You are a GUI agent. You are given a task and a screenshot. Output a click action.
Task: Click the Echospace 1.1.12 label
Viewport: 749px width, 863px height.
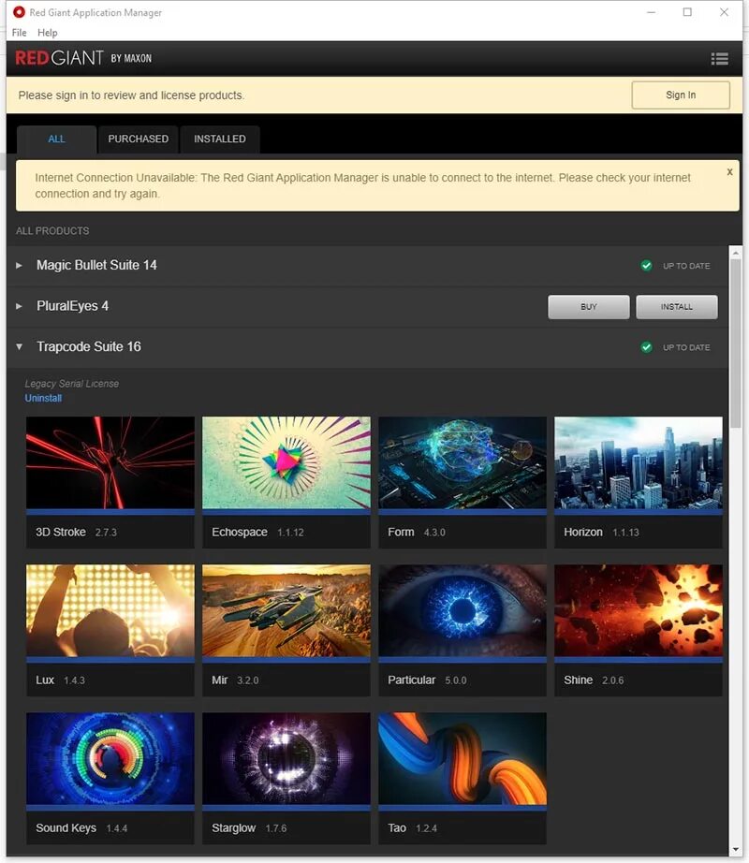point(257,533)
